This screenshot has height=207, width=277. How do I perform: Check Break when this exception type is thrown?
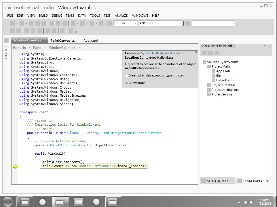[126, 76]
